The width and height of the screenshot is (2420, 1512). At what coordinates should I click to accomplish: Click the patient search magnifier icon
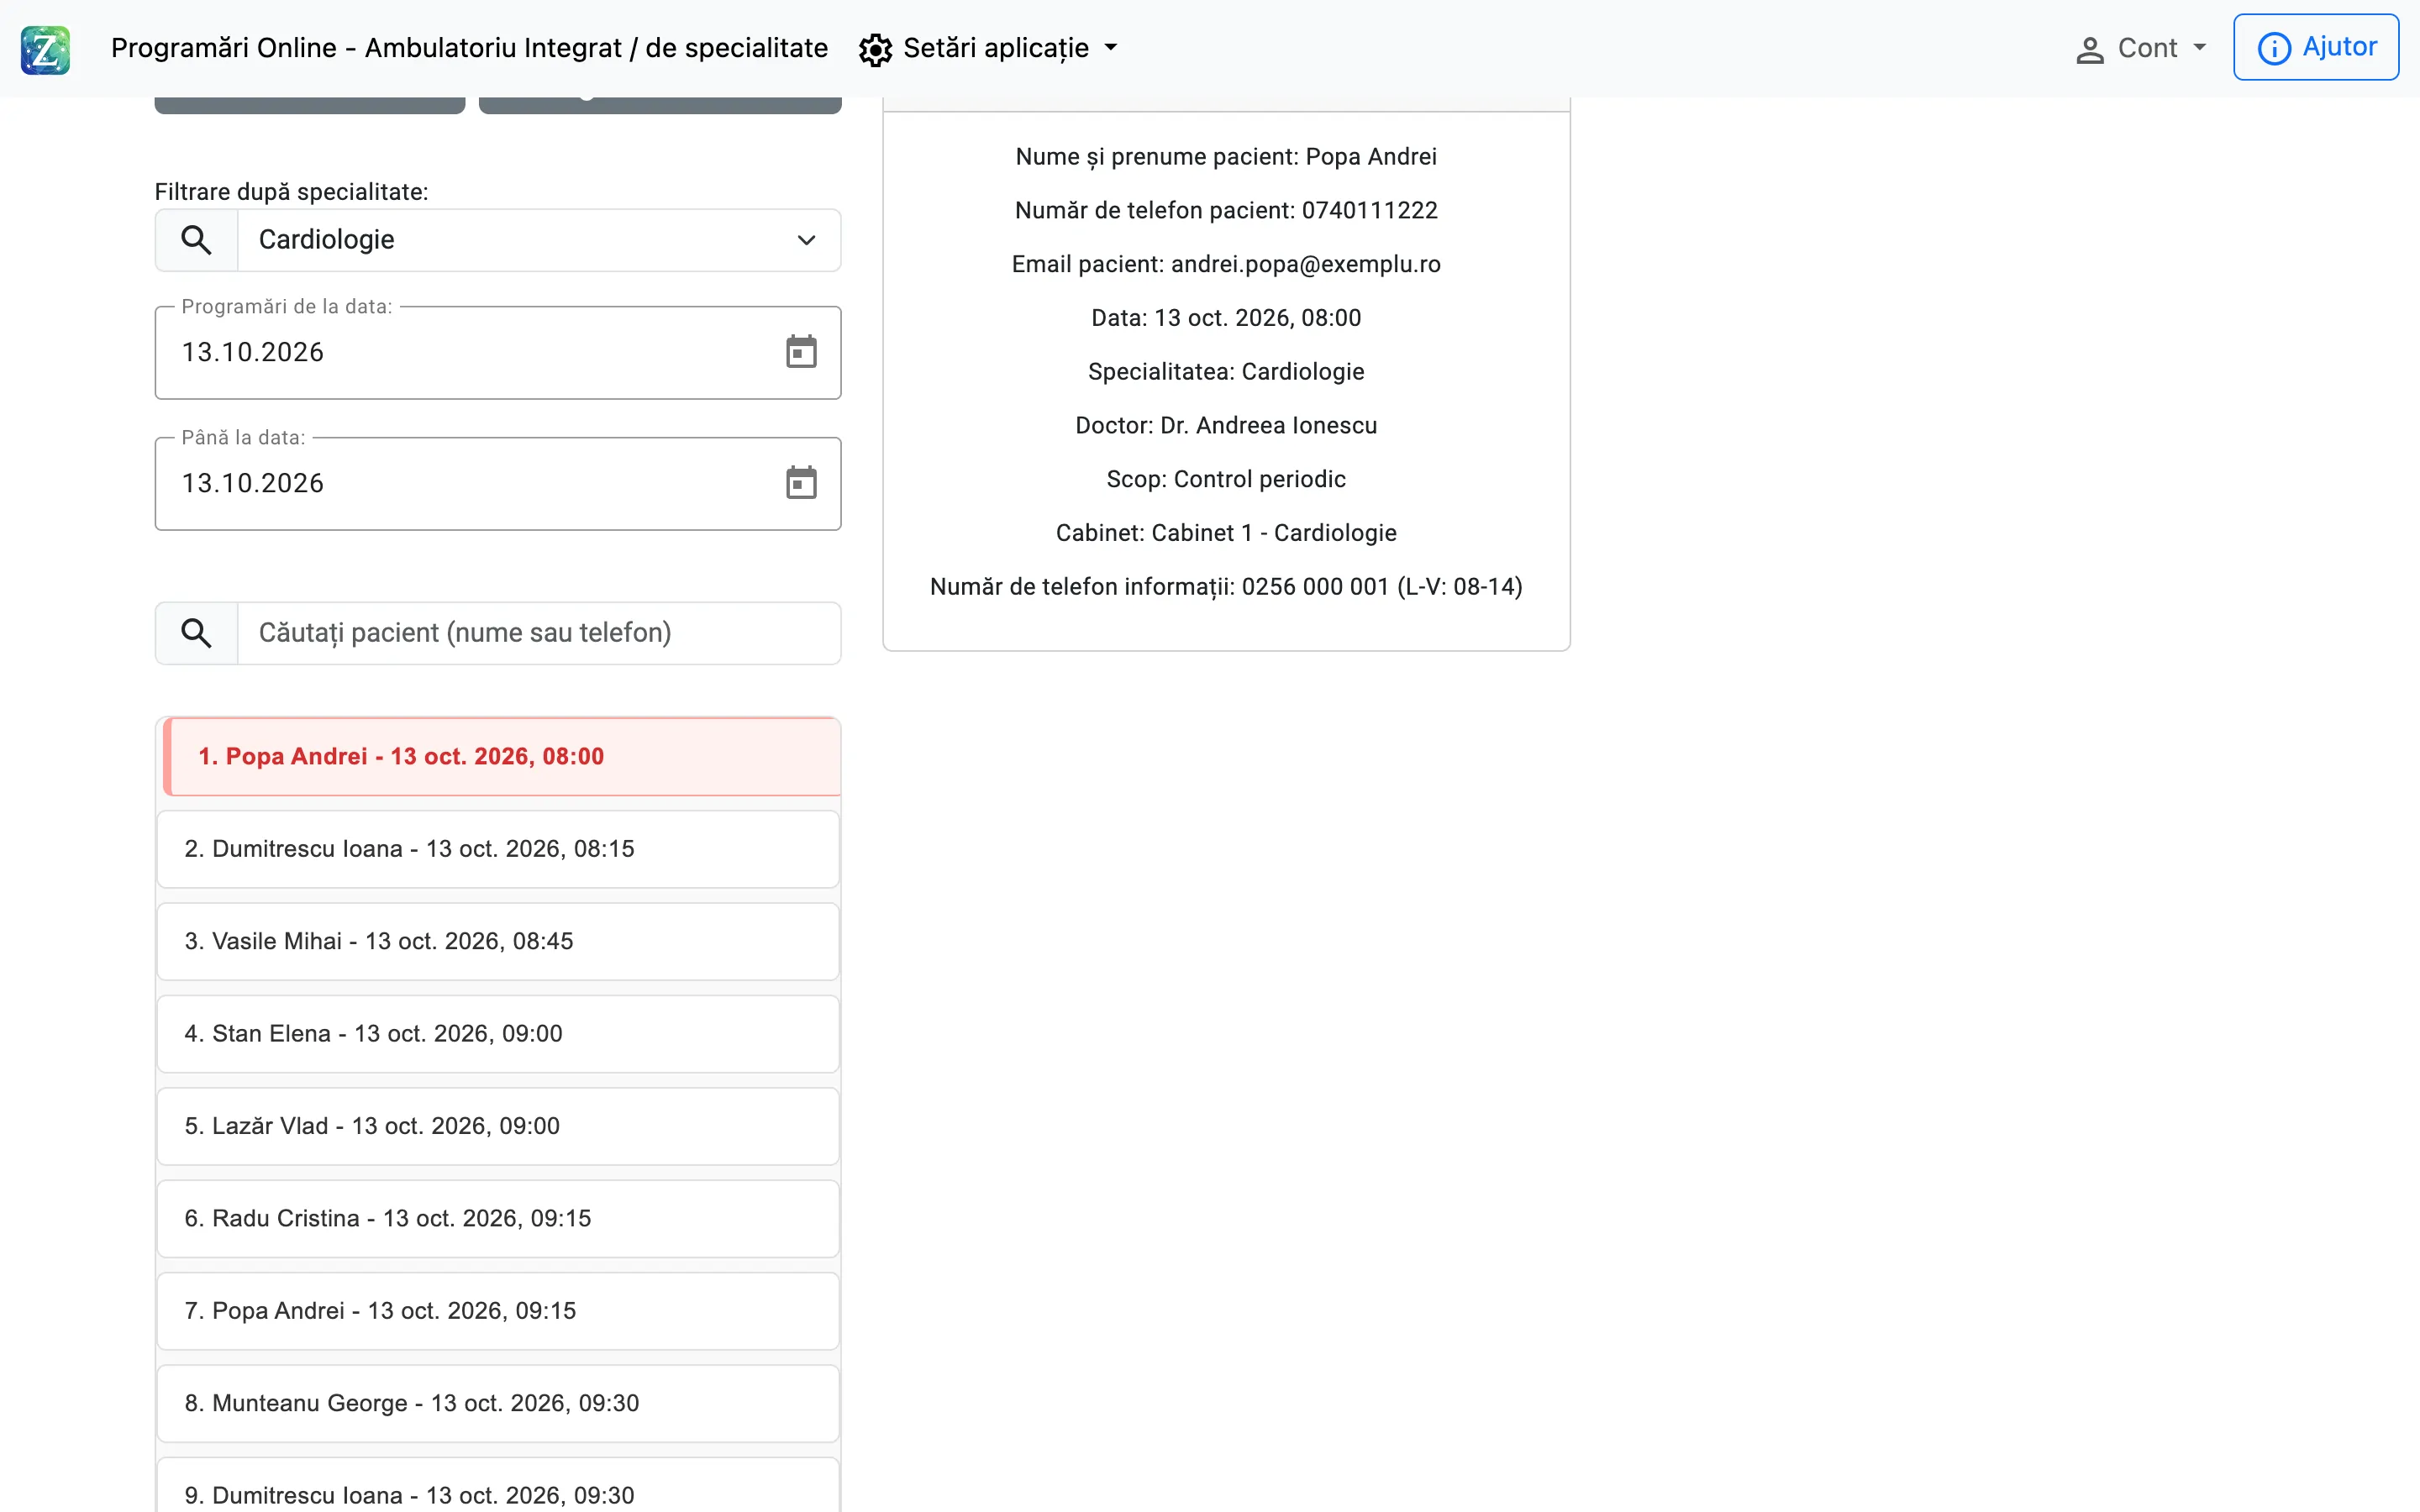pos(196,633)
